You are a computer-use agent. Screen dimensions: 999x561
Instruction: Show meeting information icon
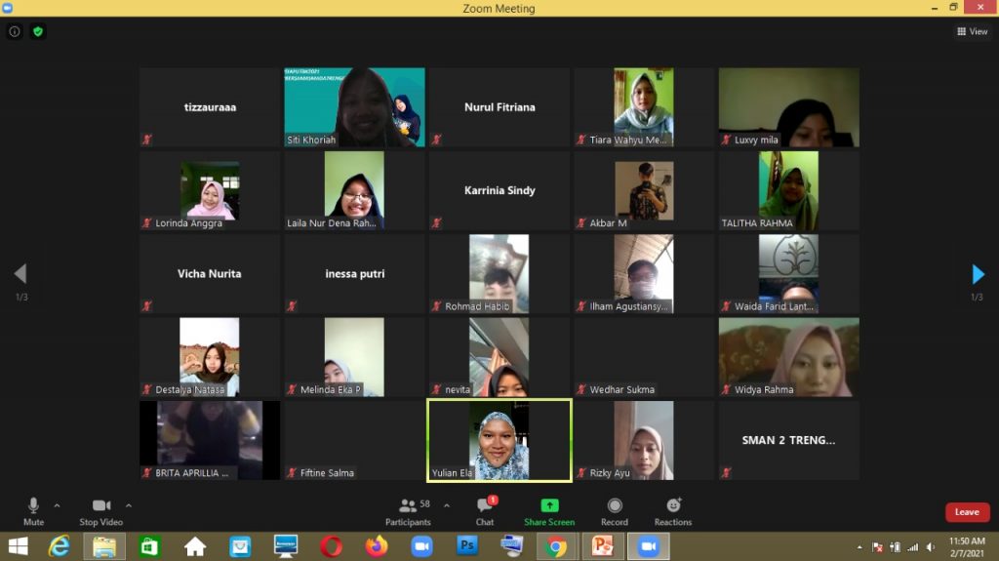[x=15, y=31]
